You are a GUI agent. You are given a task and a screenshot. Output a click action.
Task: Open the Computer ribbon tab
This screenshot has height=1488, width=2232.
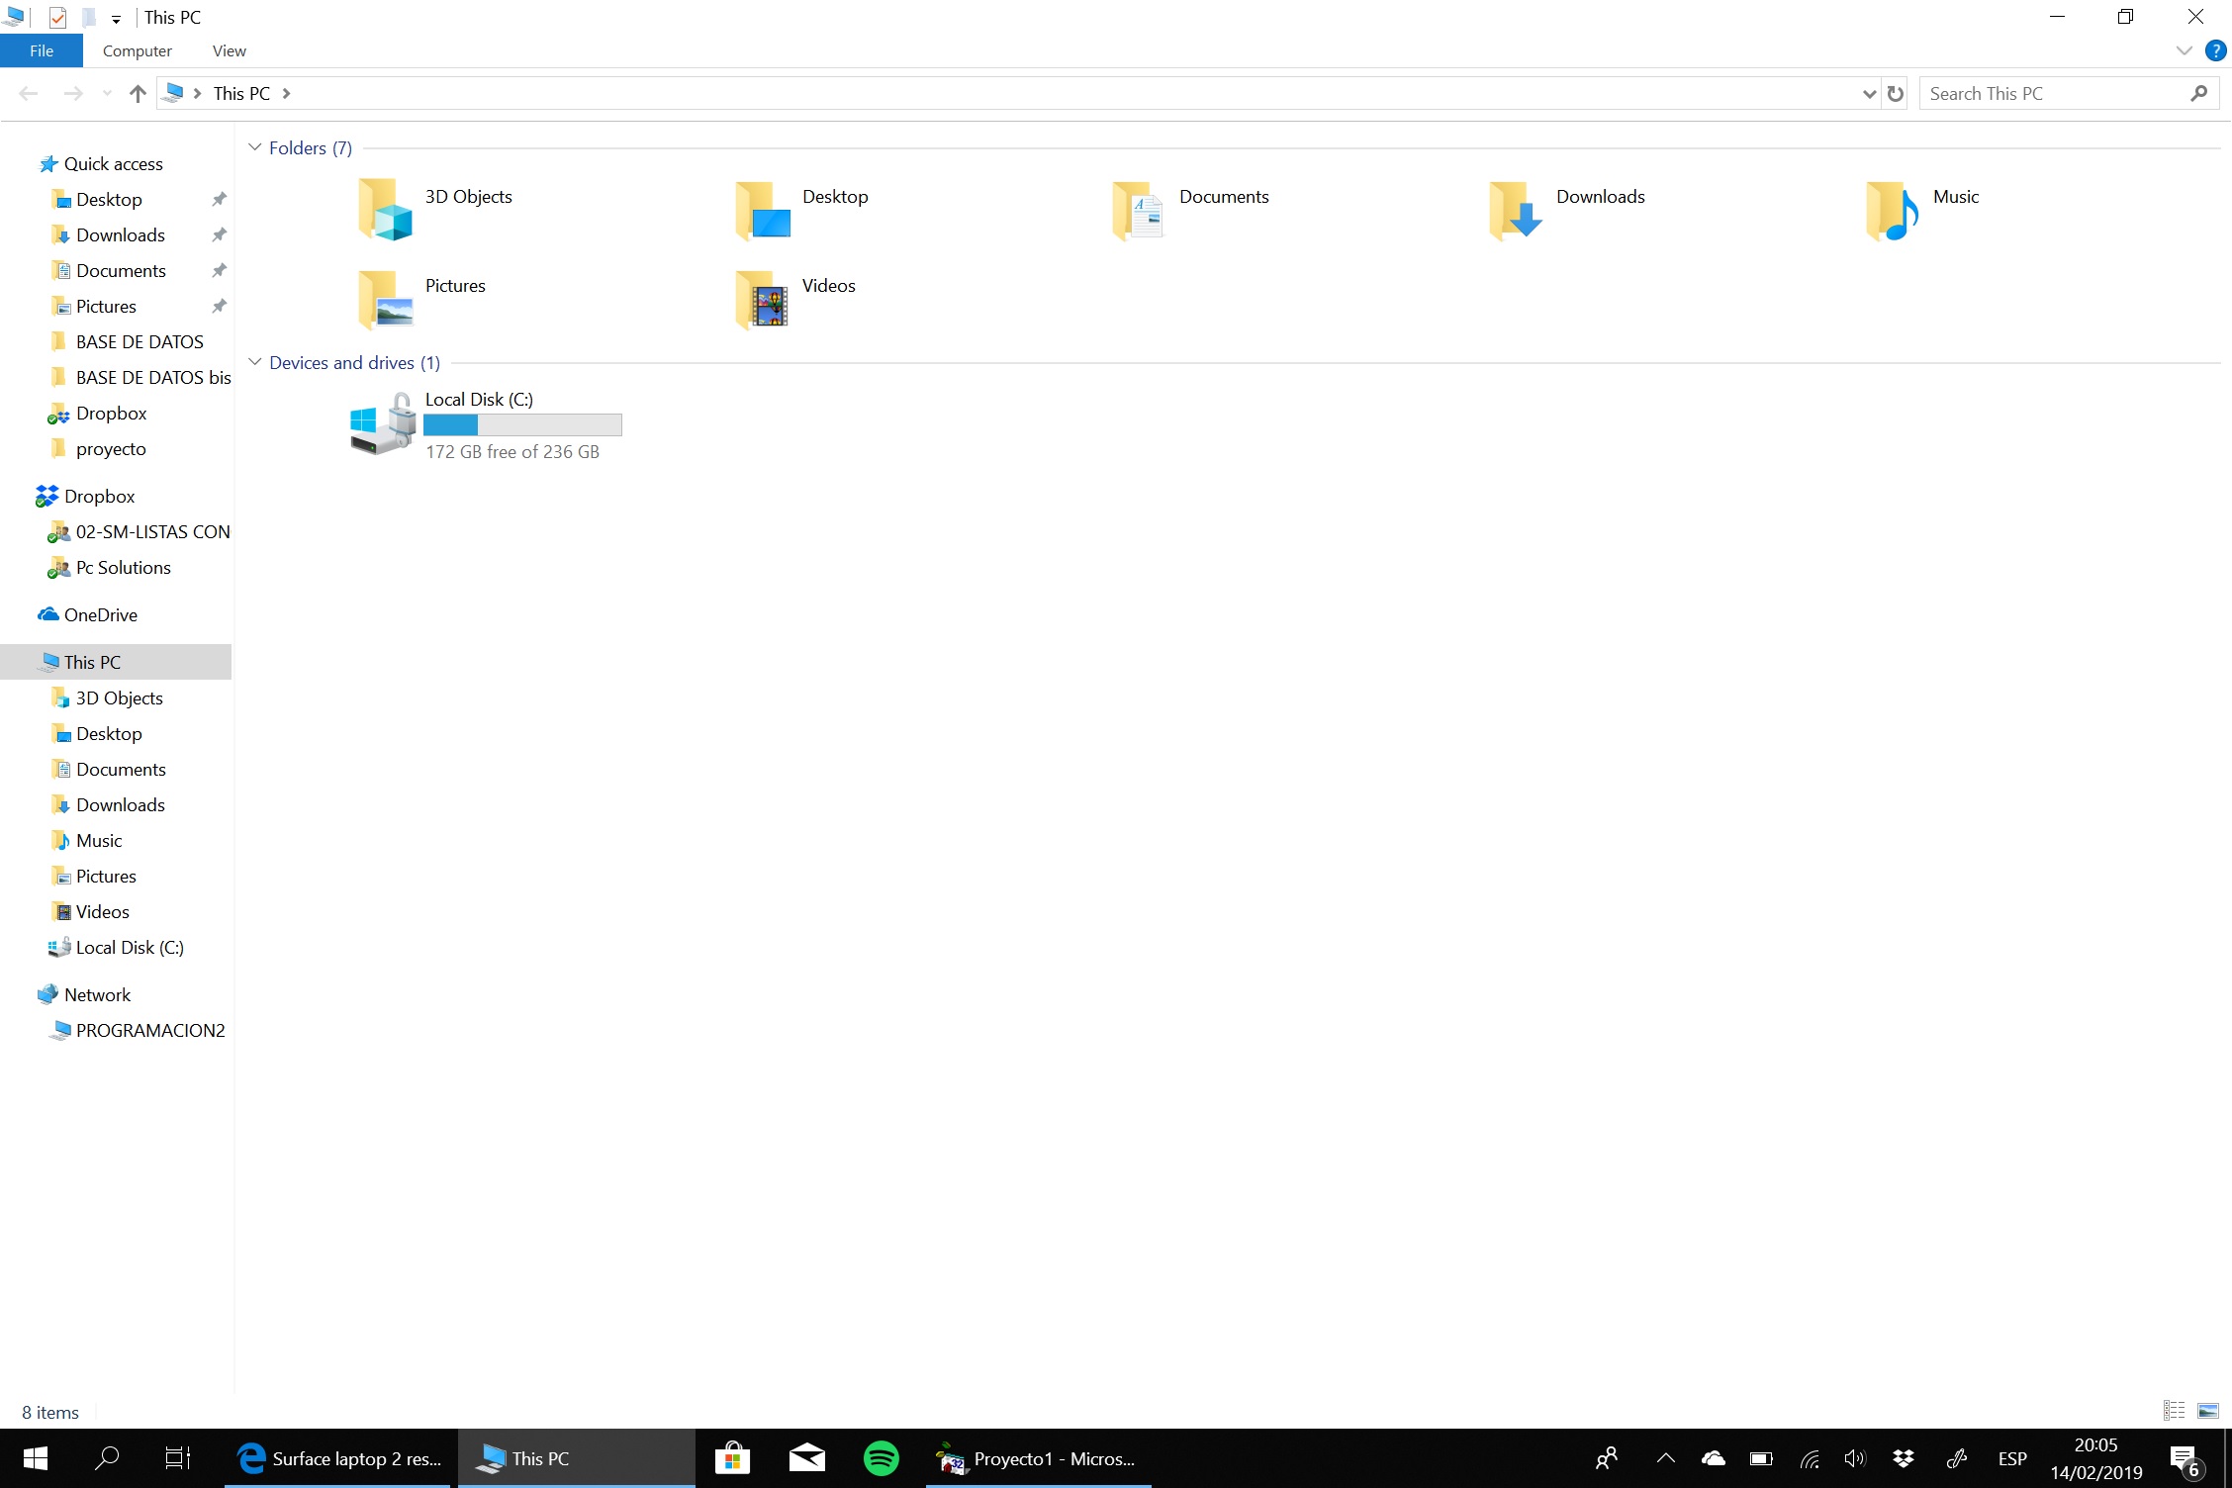pos(137,50)
